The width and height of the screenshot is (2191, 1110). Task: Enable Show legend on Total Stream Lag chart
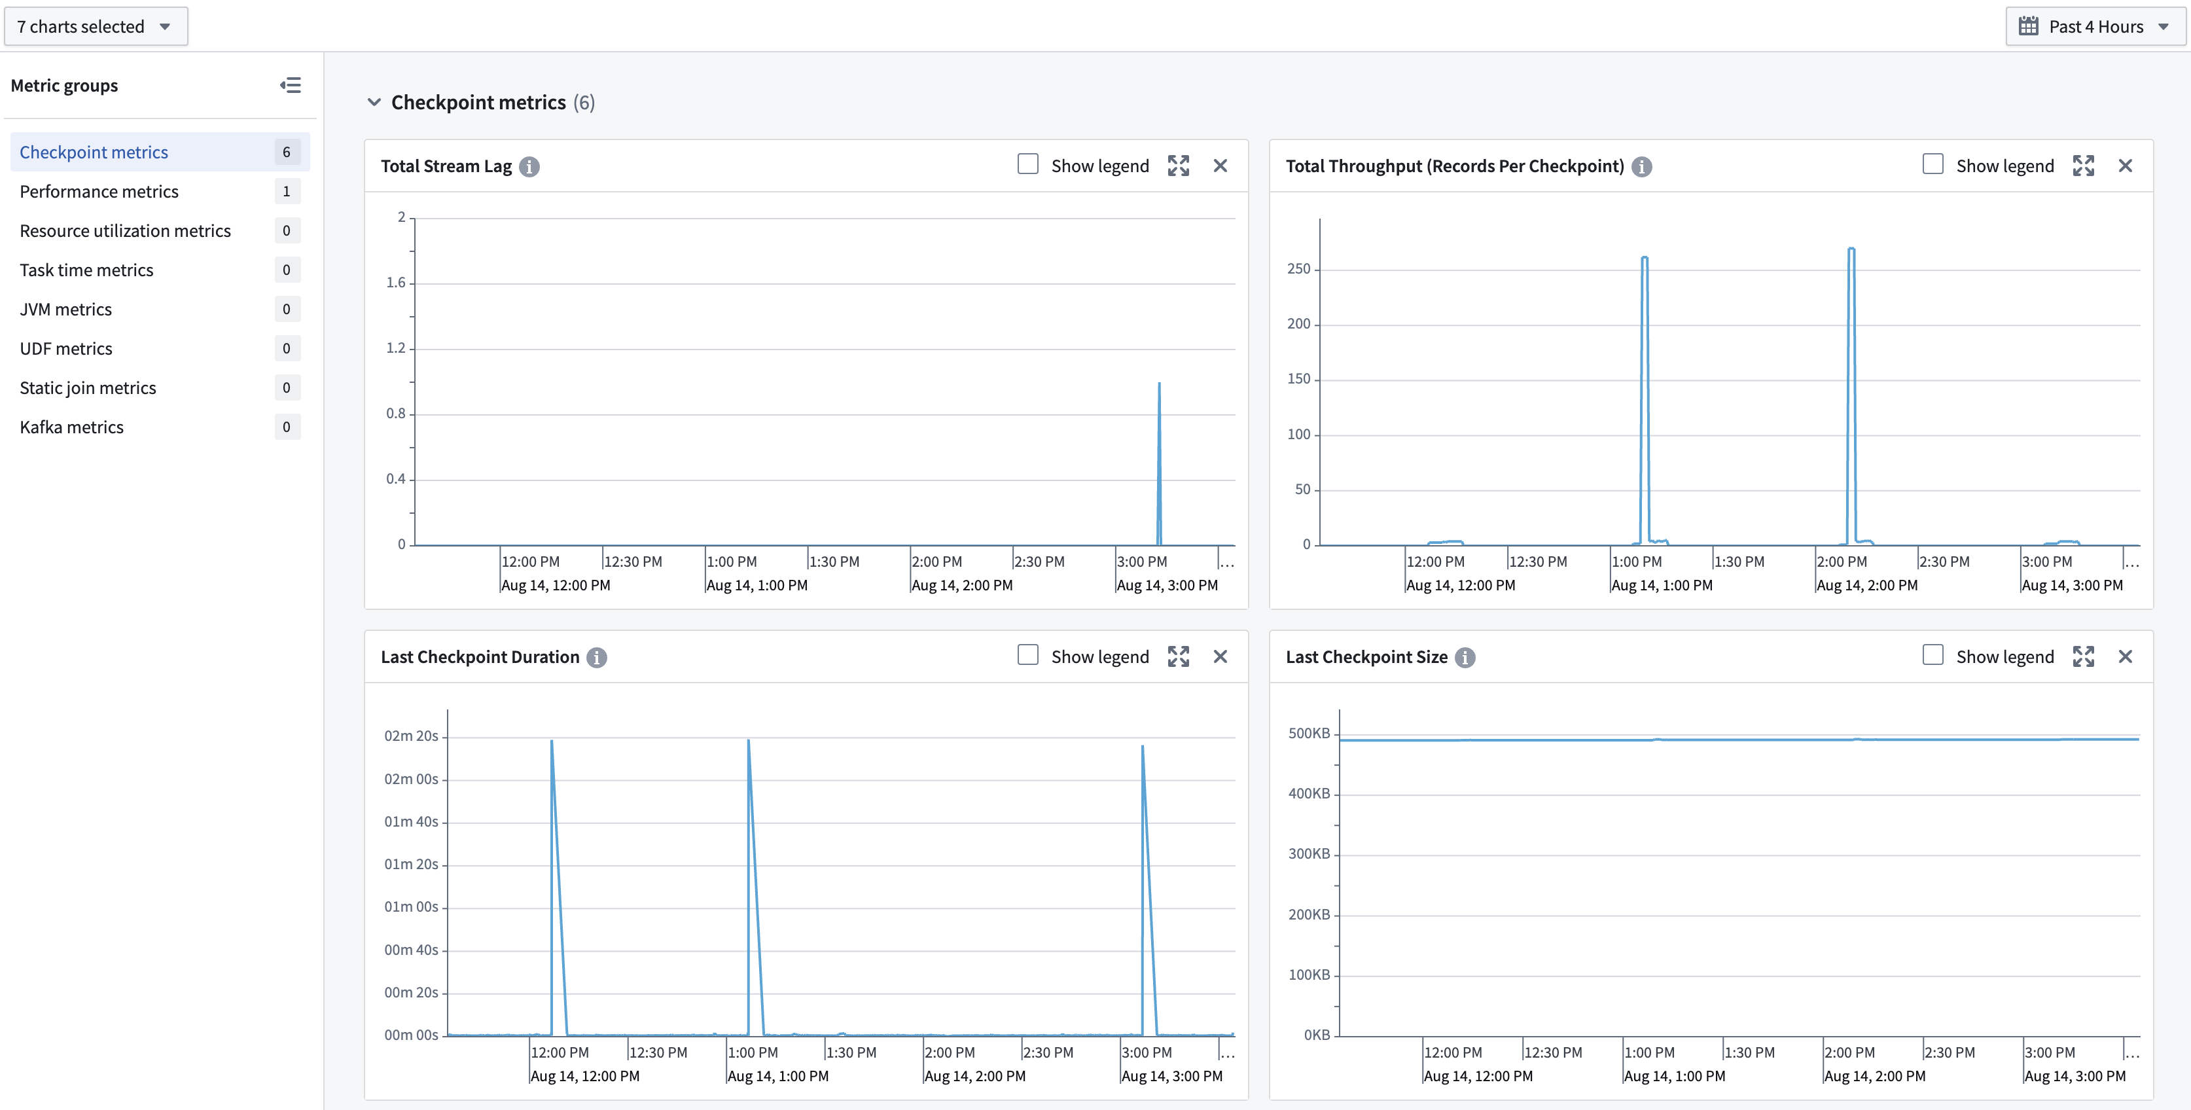pyautogui.click(x=1028, y=164)
